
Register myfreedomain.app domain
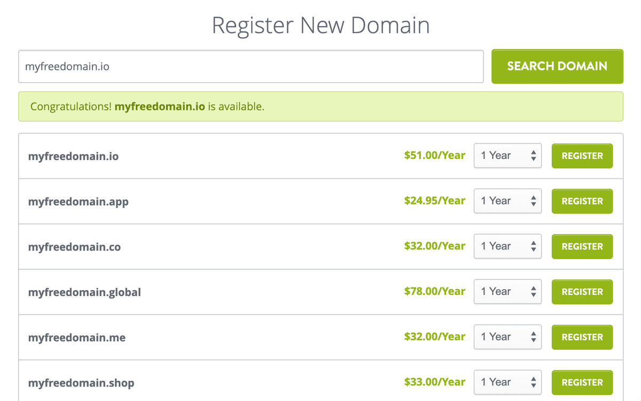click(x=582, y=201)
